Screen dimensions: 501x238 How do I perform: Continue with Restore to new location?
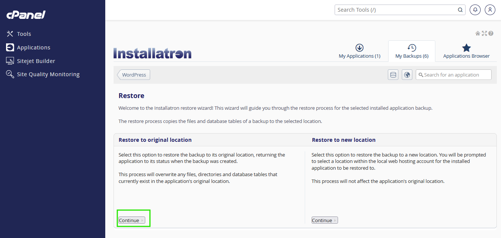[325, 220]
